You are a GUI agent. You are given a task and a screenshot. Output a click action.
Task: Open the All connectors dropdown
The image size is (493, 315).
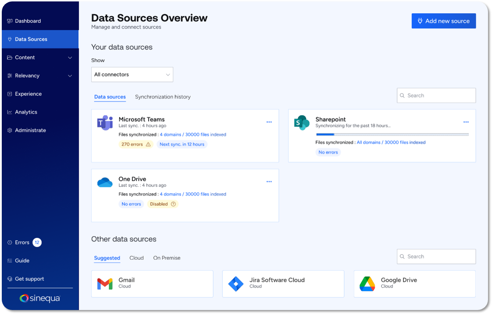[132, 75]
